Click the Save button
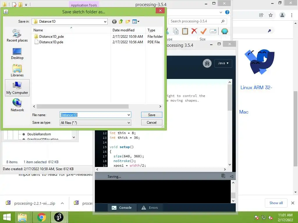The image size is (298, 223). (152, 115)
